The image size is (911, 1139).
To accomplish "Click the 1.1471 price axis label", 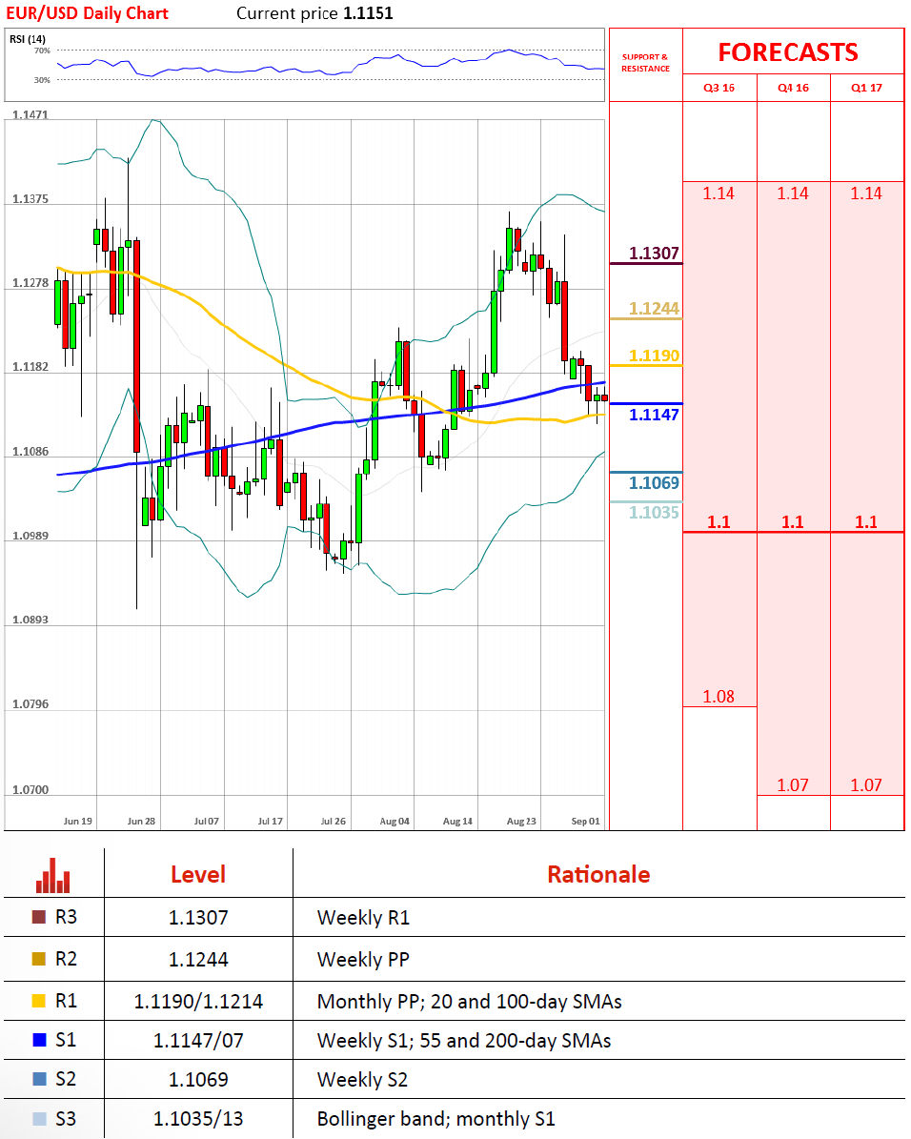I will [30, 114].
